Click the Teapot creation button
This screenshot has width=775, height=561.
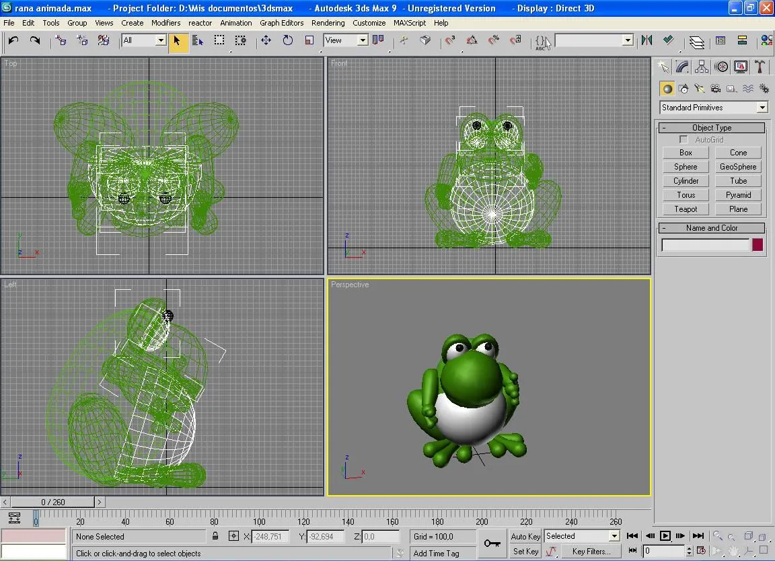pyautogui.click(x=685, y=209)
